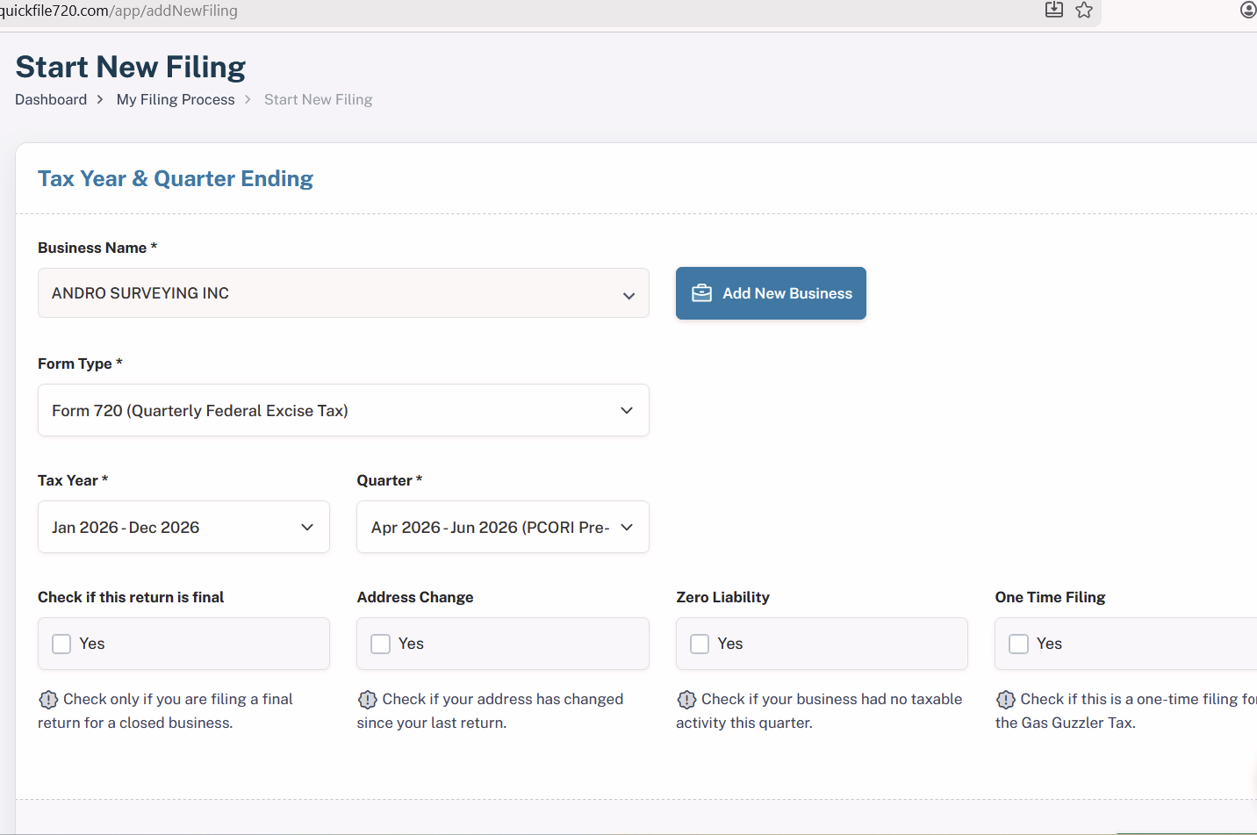
Task: Click info icon beside one-time filing hint
Action: pyautogui.click(x=1006, y=700)
